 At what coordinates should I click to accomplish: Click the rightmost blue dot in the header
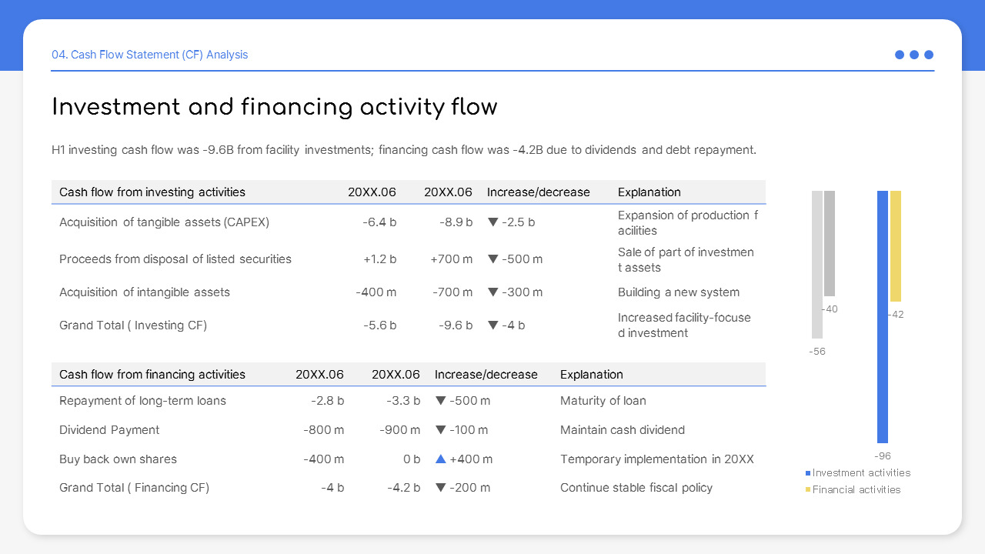click(929, 55)
